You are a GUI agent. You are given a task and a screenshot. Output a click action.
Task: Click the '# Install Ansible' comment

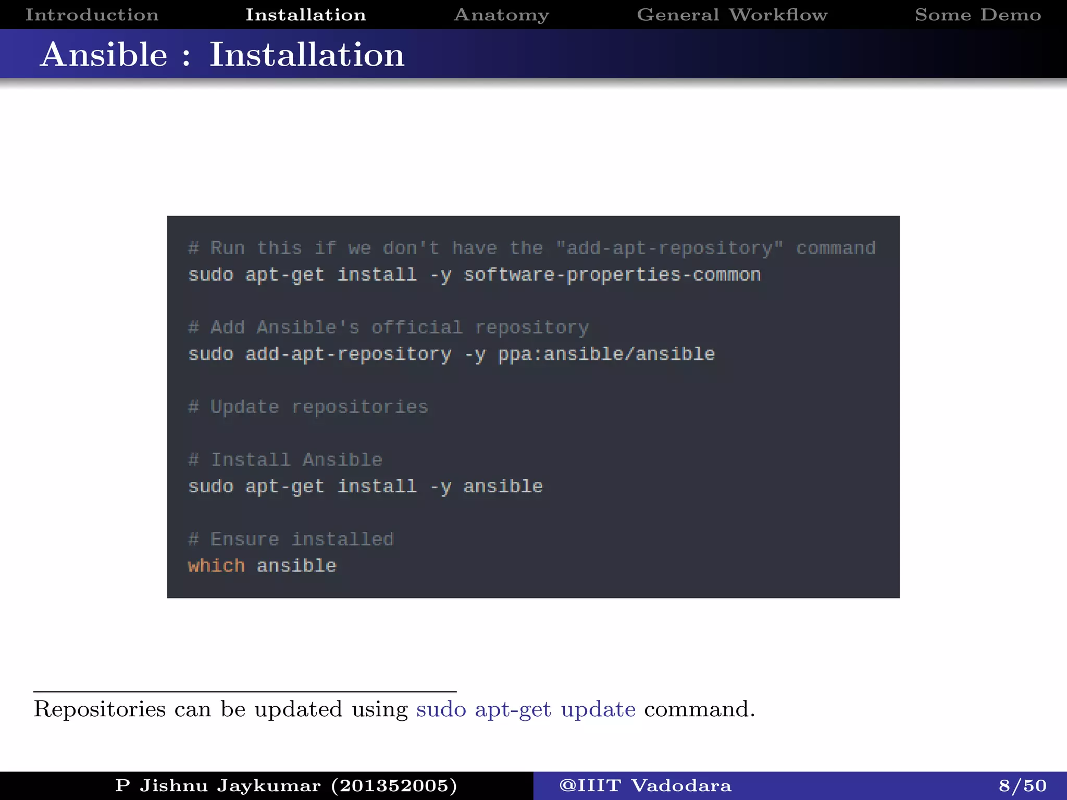coord(285,460)
